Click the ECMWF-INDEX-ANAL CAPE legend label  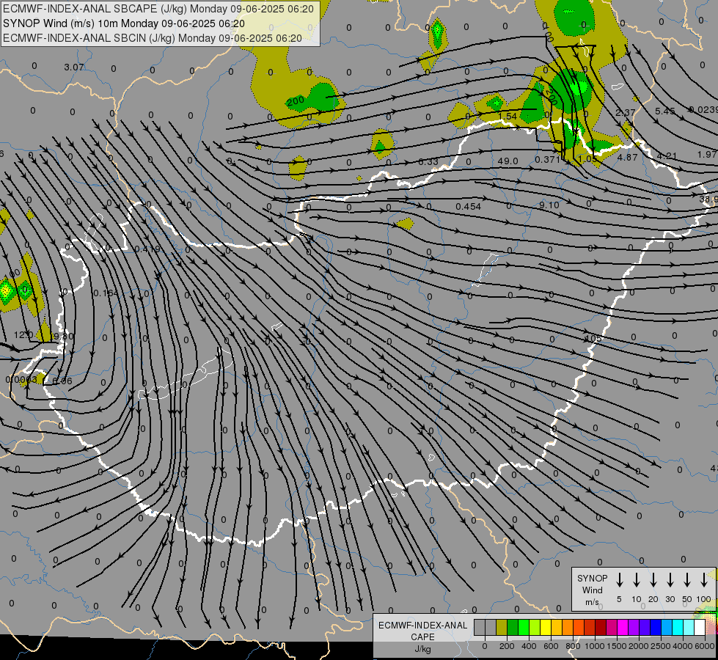[x=422, y=631]
